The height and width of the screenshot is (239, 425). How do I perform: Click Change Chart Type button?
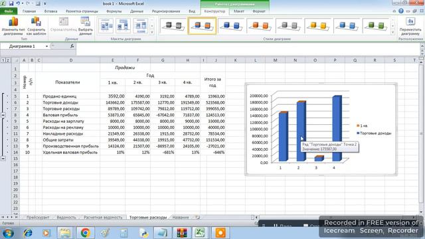[x=13, y=26]
